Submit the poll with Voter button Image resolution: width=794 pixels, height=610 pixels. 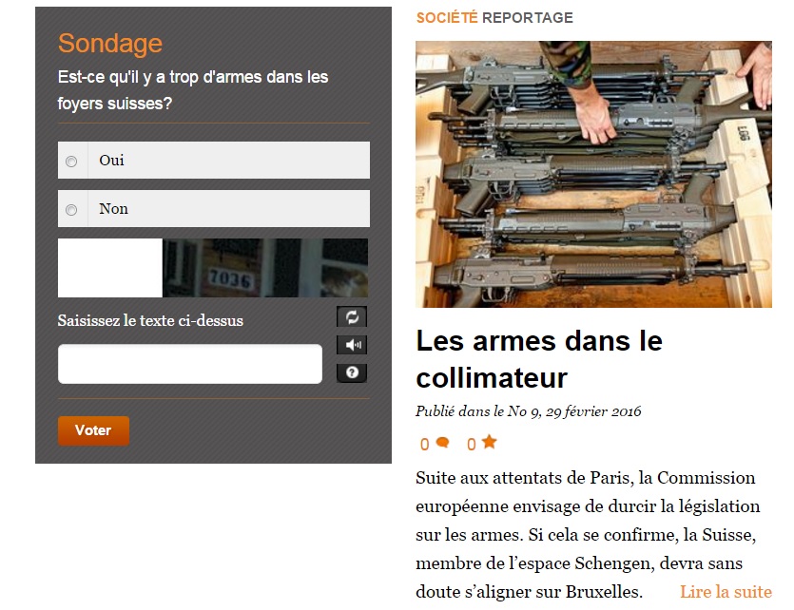[94, 431]
